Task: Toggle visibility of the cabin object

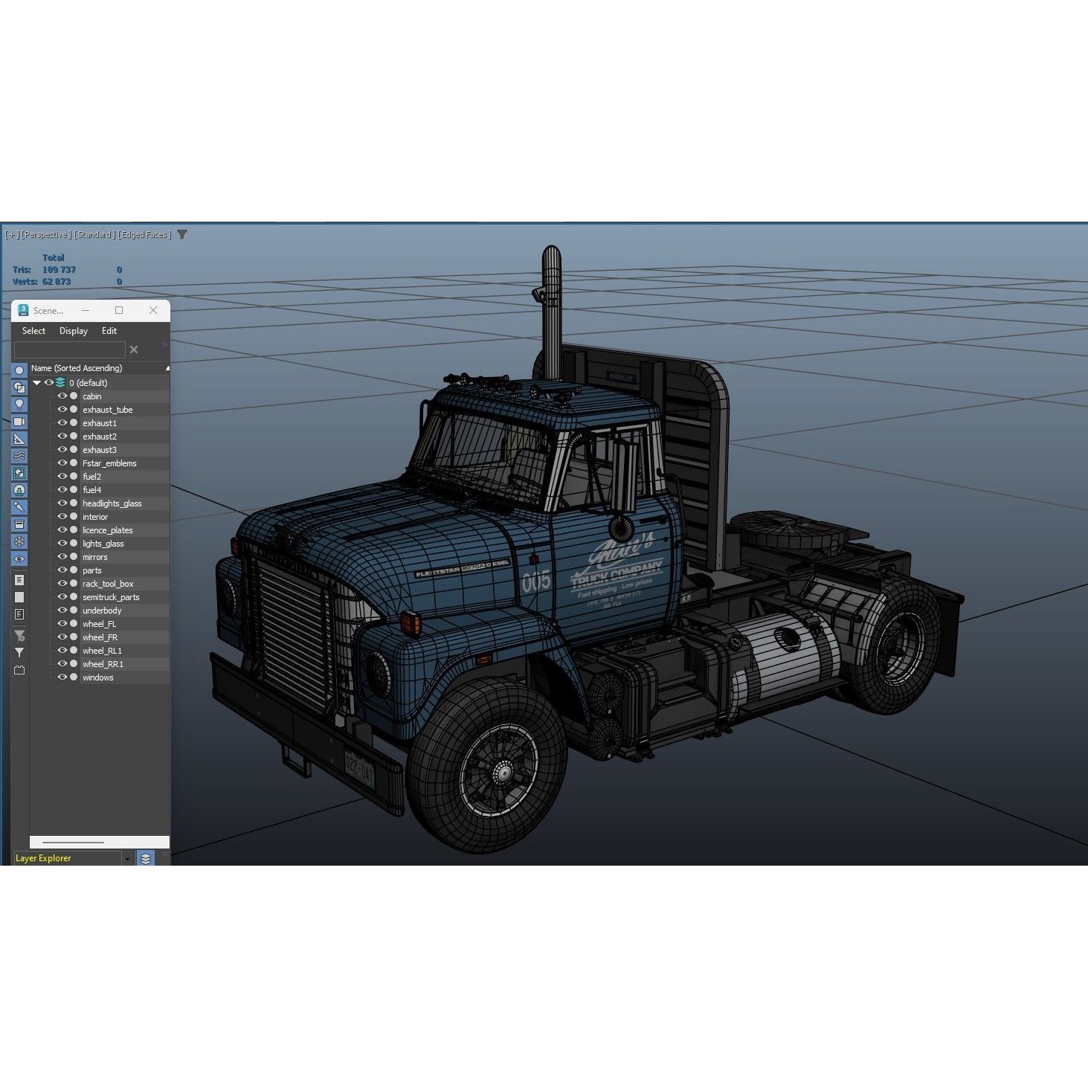Action: click(62, 396)
